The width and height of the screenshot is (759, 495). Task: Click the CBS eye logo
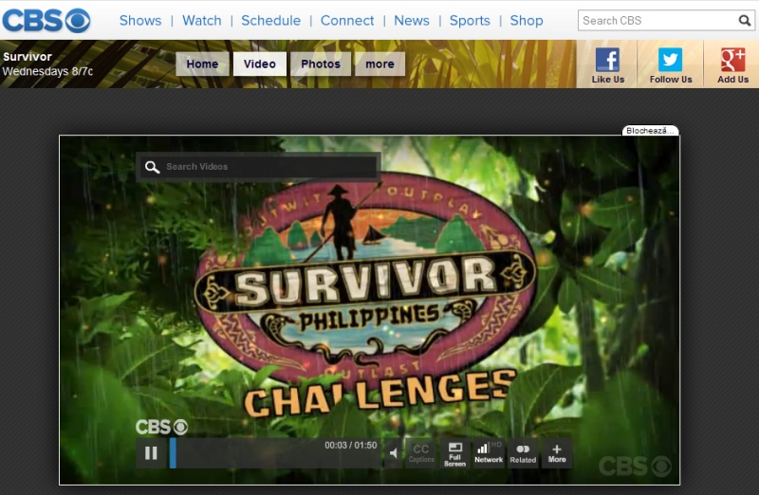[x=46, y=20]
